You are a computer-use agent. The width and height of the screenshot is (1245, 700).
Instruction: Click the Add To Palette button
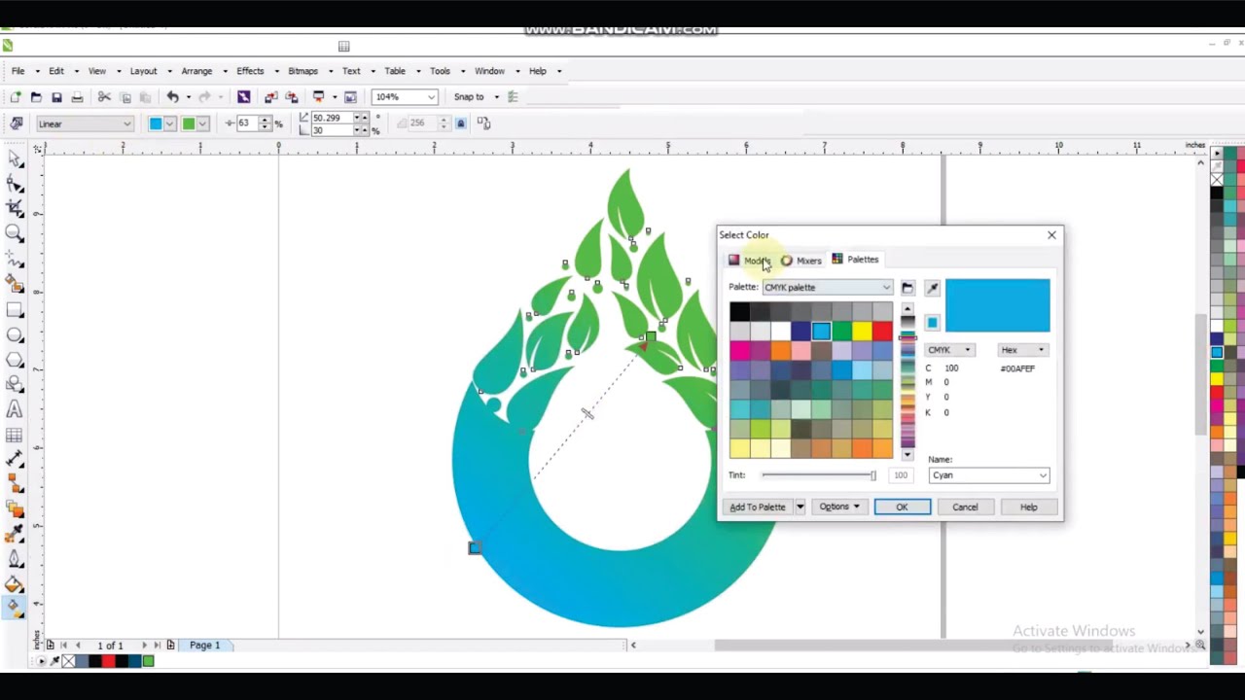tap(758, 507)
